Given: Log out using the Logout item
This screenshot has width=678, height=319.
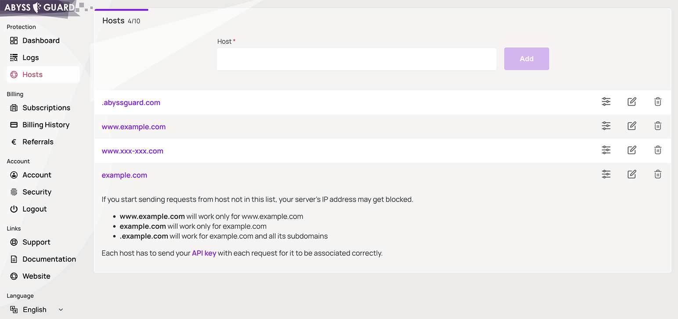Looking at the screenshot, I should tap(34, 209).
